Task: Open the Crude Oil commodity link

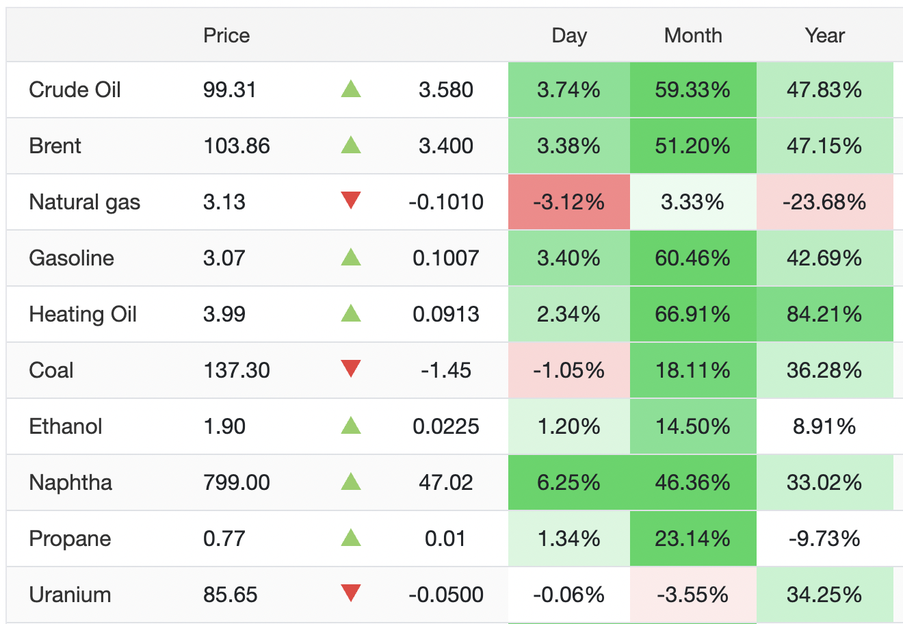Action: 75,90
